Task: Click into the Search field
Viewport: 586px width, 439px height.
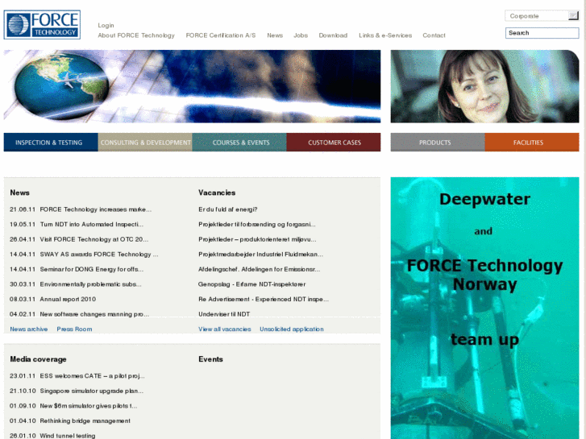Action: coord(542,33)
